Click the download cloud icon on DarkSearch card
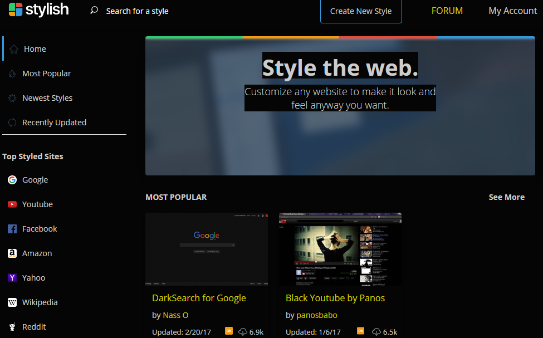Viewport: 543px width, 338px height. coord(243,332)
